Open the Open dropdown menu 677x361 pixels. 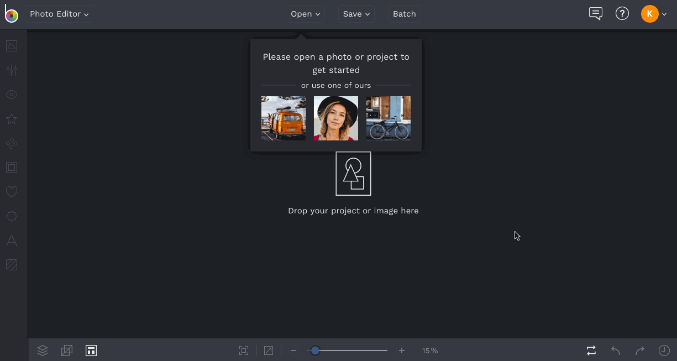click(x=305, y=14)
